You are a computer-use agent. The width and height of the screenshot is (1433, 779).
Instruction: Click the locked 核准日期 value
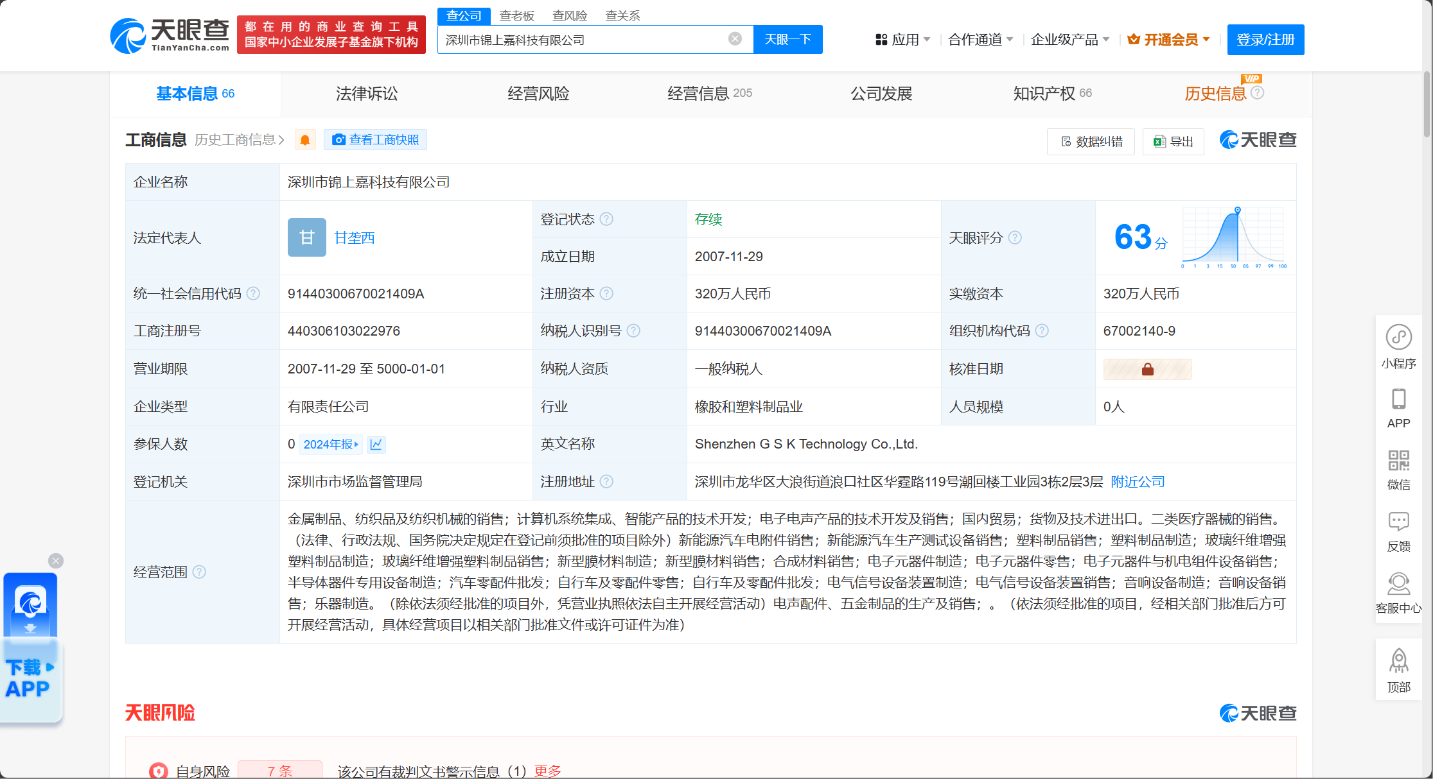[x=1147, y=369]
